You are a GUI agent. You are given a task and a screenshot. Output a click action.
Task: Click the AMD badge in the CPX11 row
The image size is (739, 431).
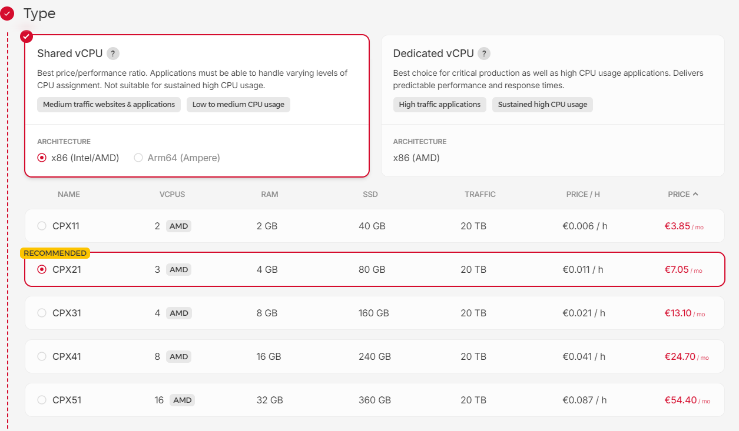pyautogui.click(x=178, y=226)
